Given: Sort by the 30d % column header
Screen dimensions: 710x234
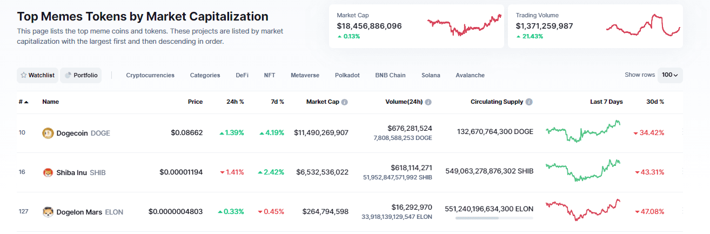Looking at the screenshot, I should (x=655, y=102).
